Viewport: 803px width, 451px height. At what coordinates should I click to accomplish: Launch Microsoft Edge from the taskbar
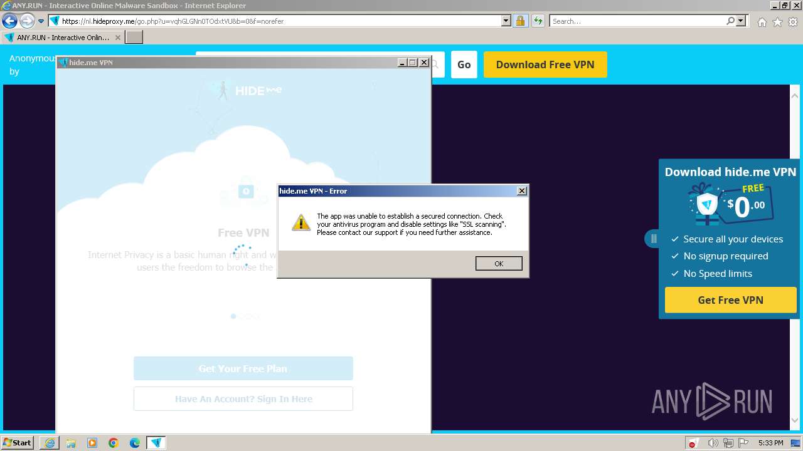[135, 443]
